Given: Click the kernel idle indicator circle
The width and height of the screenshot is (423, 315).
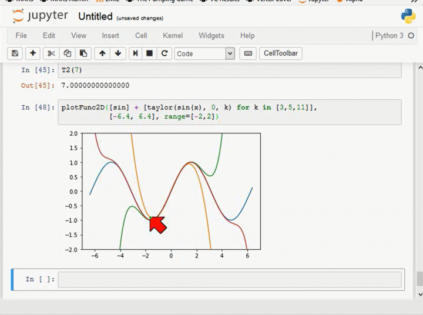Looking at the screenshot, I should (x=411, y=36).
